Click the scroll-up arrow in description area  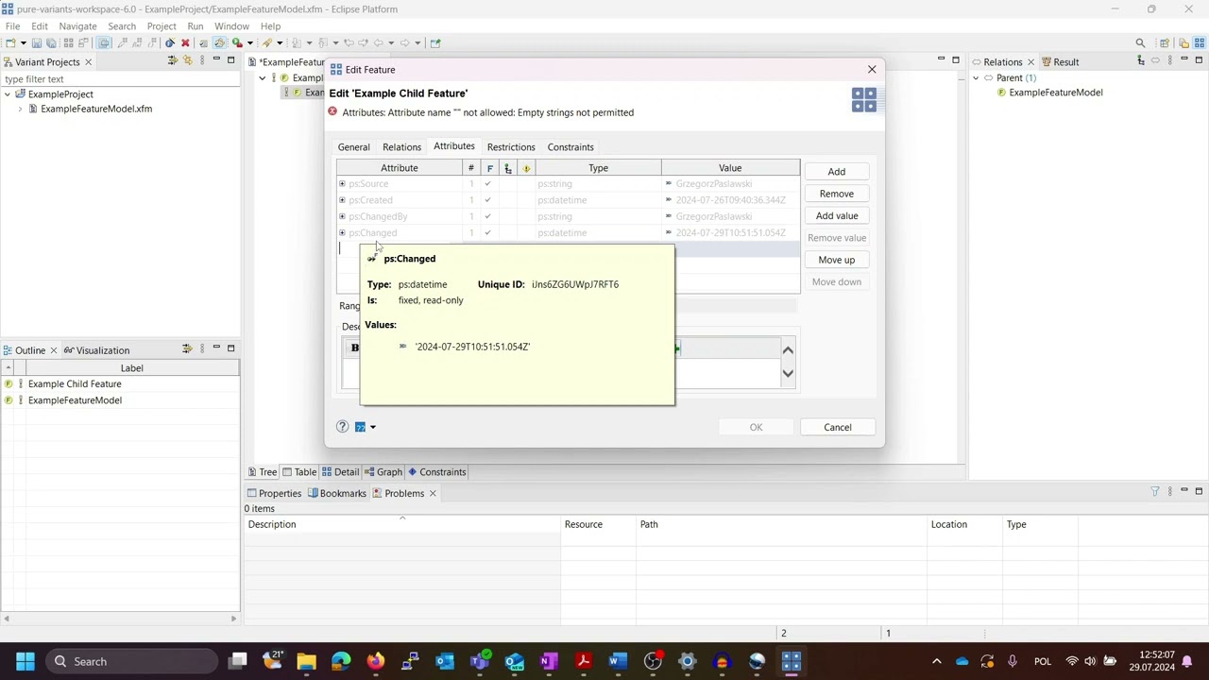point(788,349)
